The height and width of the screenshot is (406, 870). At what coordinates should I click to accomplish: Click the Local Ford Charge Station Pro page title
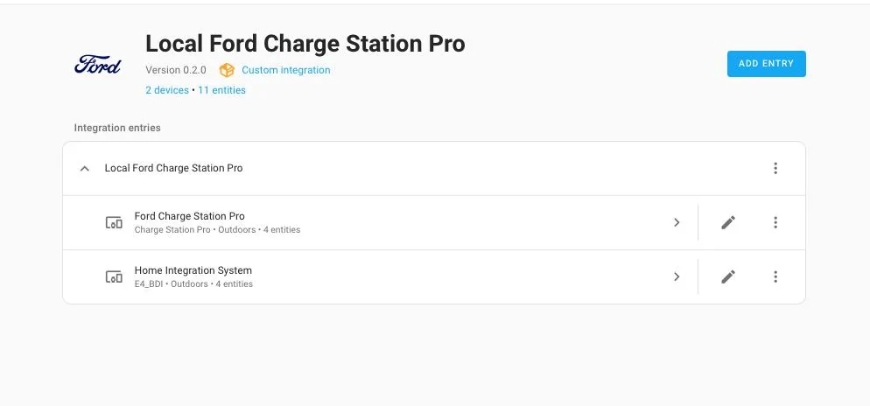click(305, 43)
